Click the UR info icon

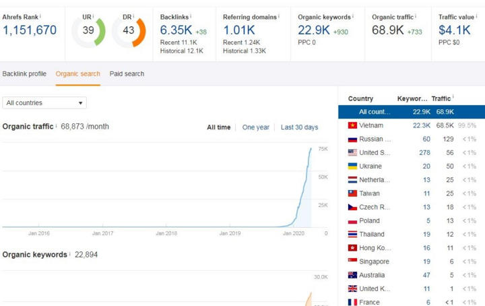pyautogui.click(x=93, y=16)
